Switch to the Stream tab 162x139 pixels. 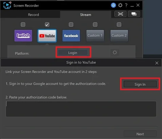coord(86,15)
